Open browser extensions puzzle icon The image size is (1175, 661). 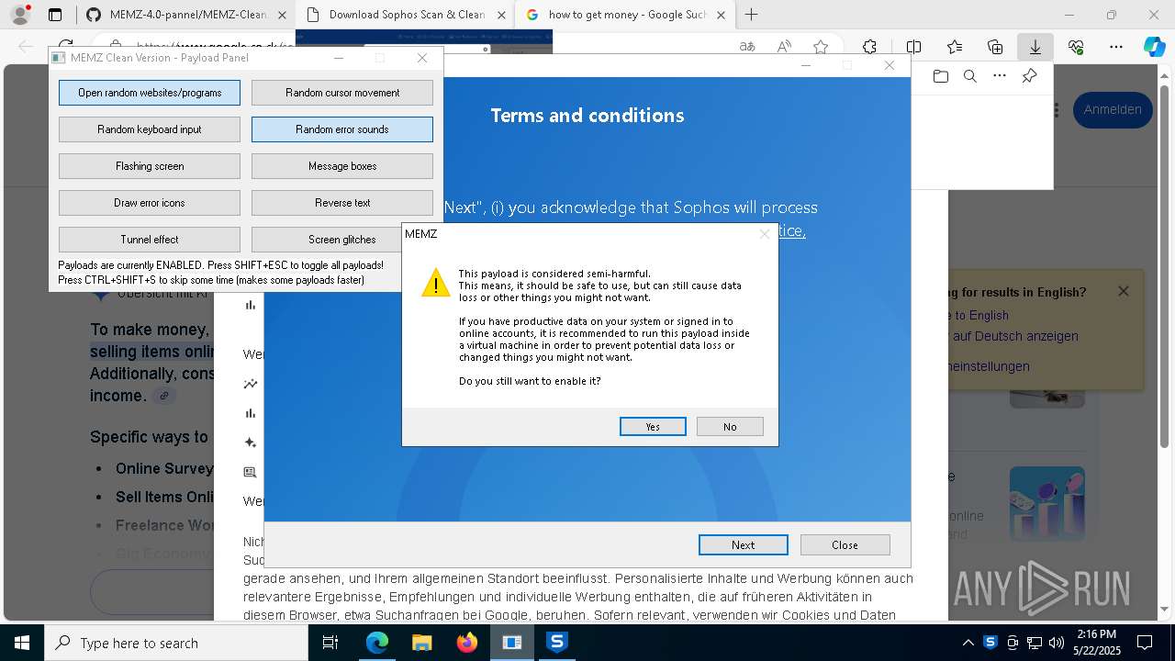coord(869,47)
